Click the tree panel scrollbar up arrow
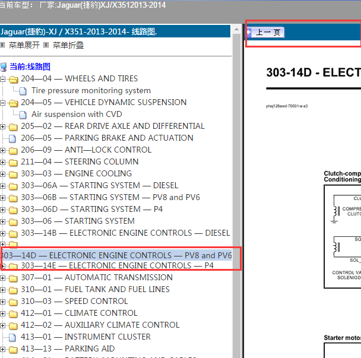This screenshot has width=361, height=358. (x=236, y=29)
